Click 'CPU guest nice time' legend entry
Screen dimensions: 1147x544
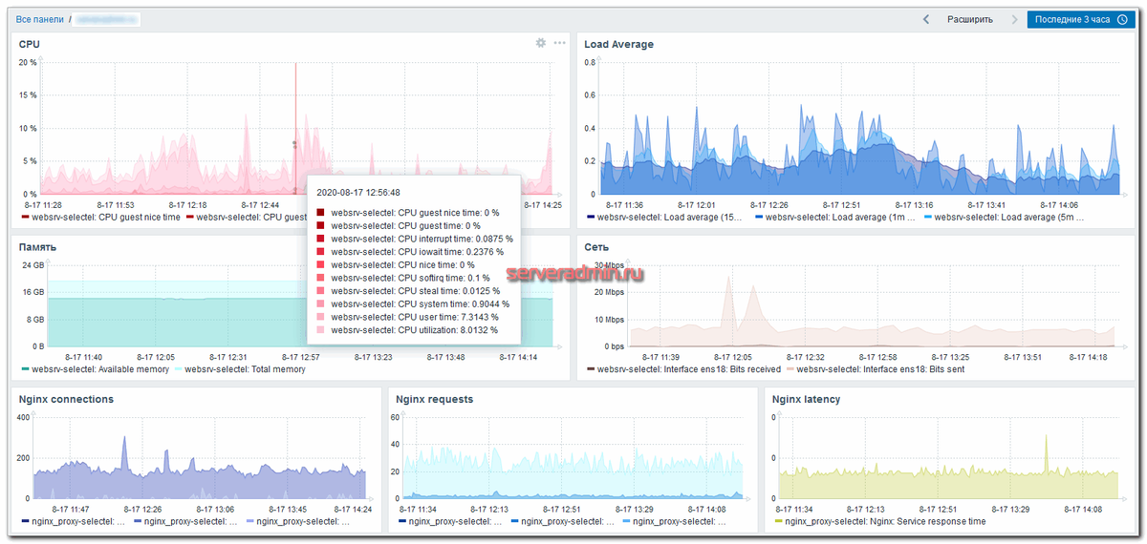click(x=100, y=218)
